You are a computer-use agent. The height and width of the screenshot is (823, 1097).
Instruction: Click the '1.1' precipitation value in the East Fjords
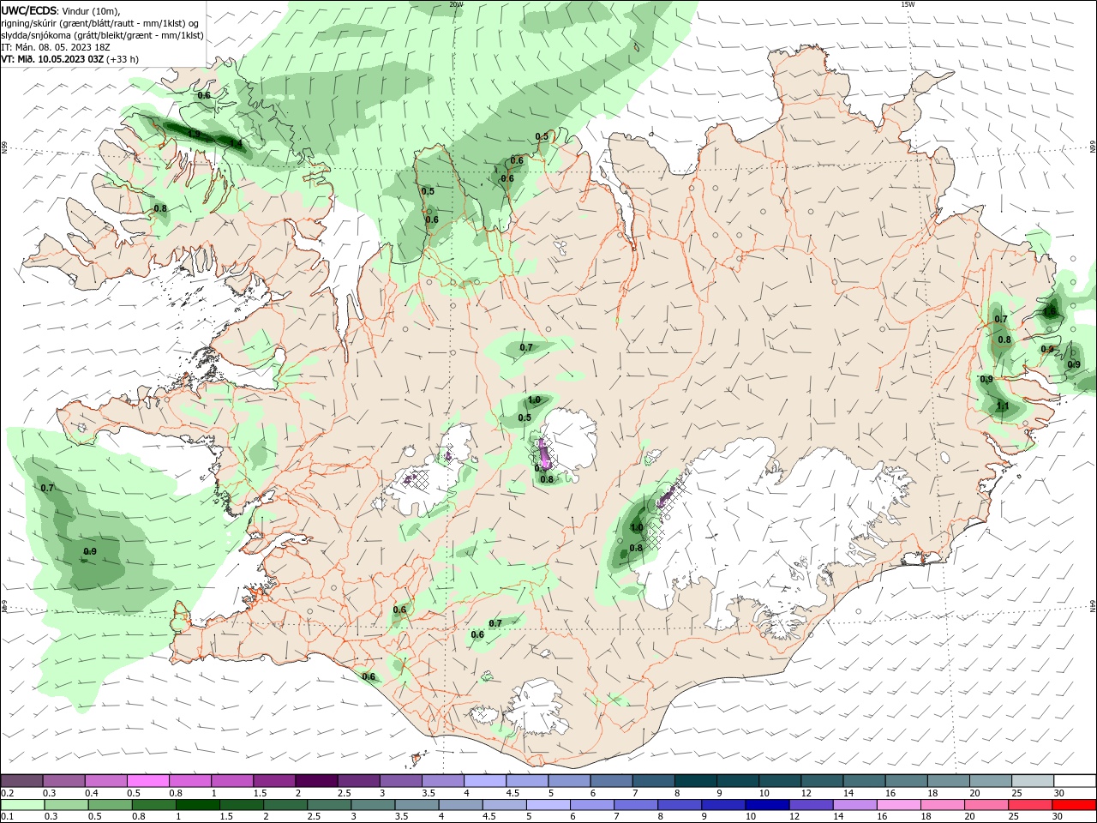coord(1003,406)
